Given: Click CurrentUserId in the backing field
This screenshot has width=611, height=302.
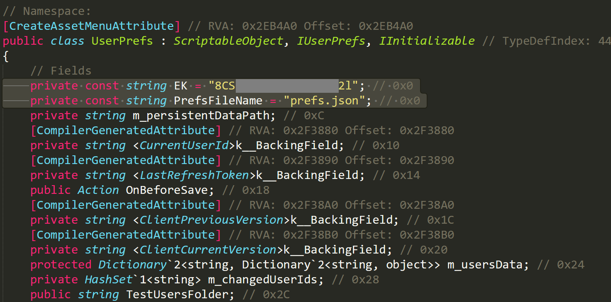Looking at the screenshot, I should (184, 145).
